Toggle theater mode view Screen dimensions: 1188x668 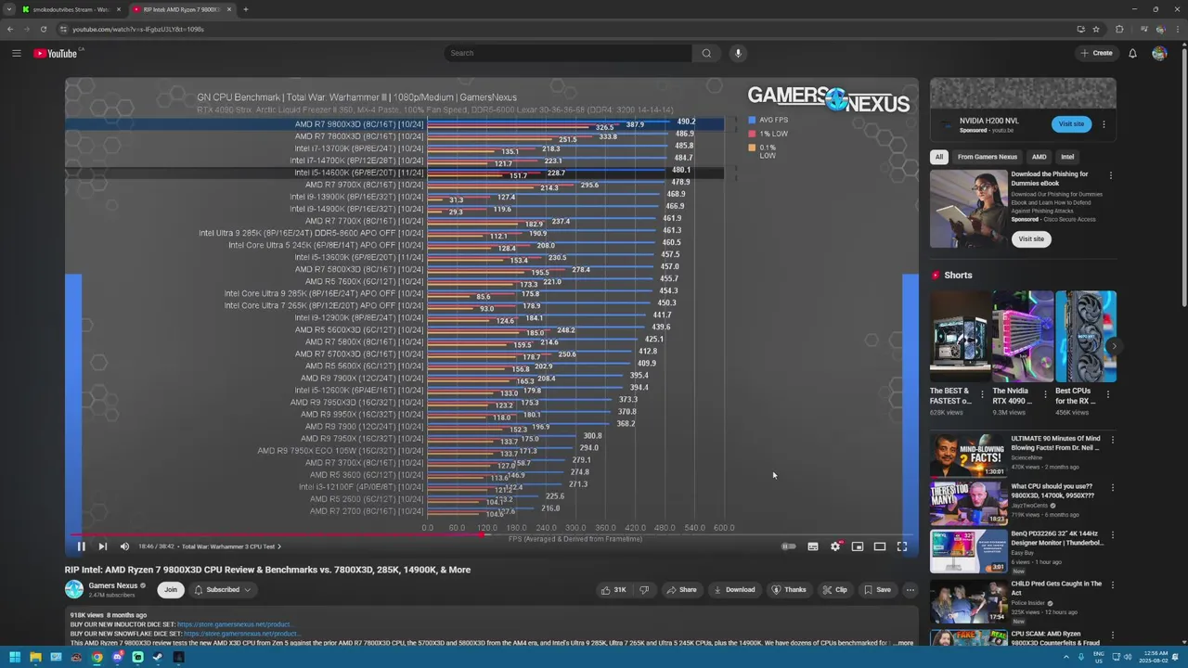(880, 546)
